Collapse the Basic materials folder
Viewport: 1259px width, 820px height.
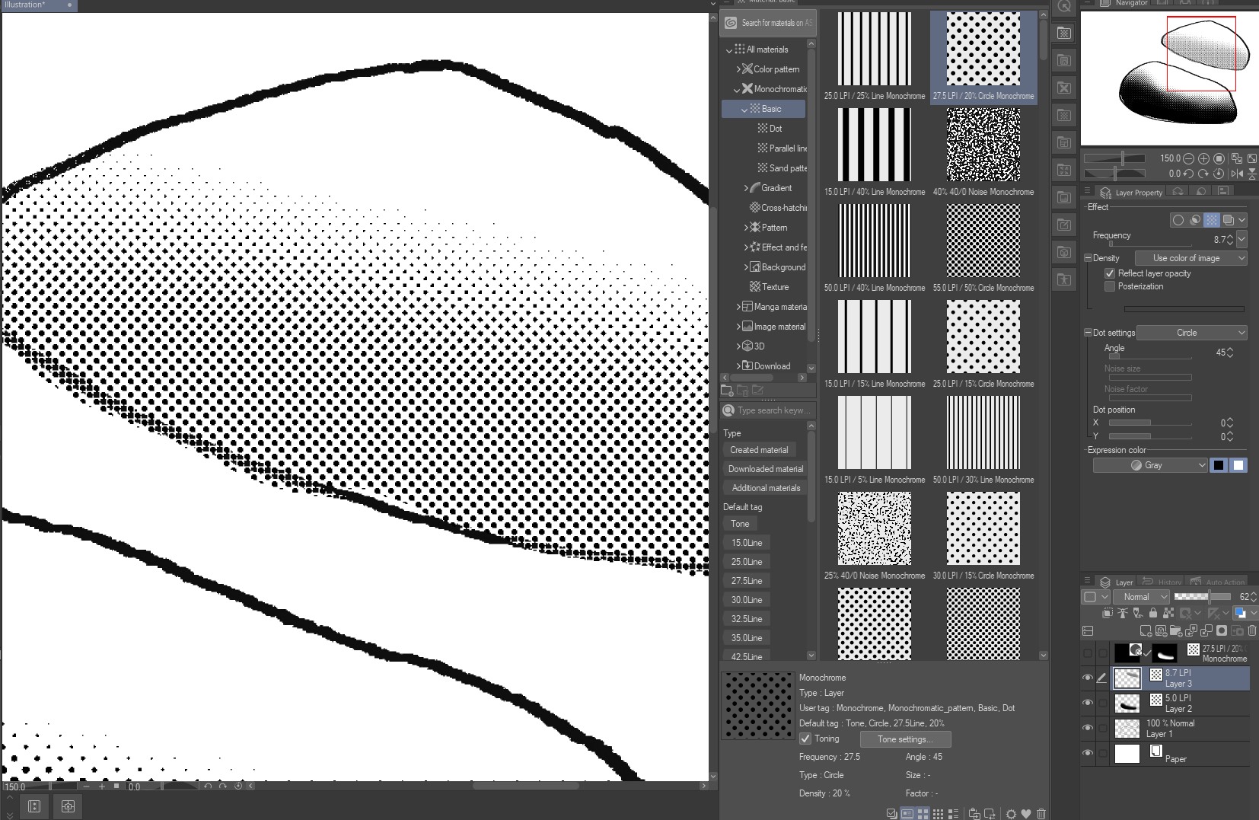pos(744,110)
